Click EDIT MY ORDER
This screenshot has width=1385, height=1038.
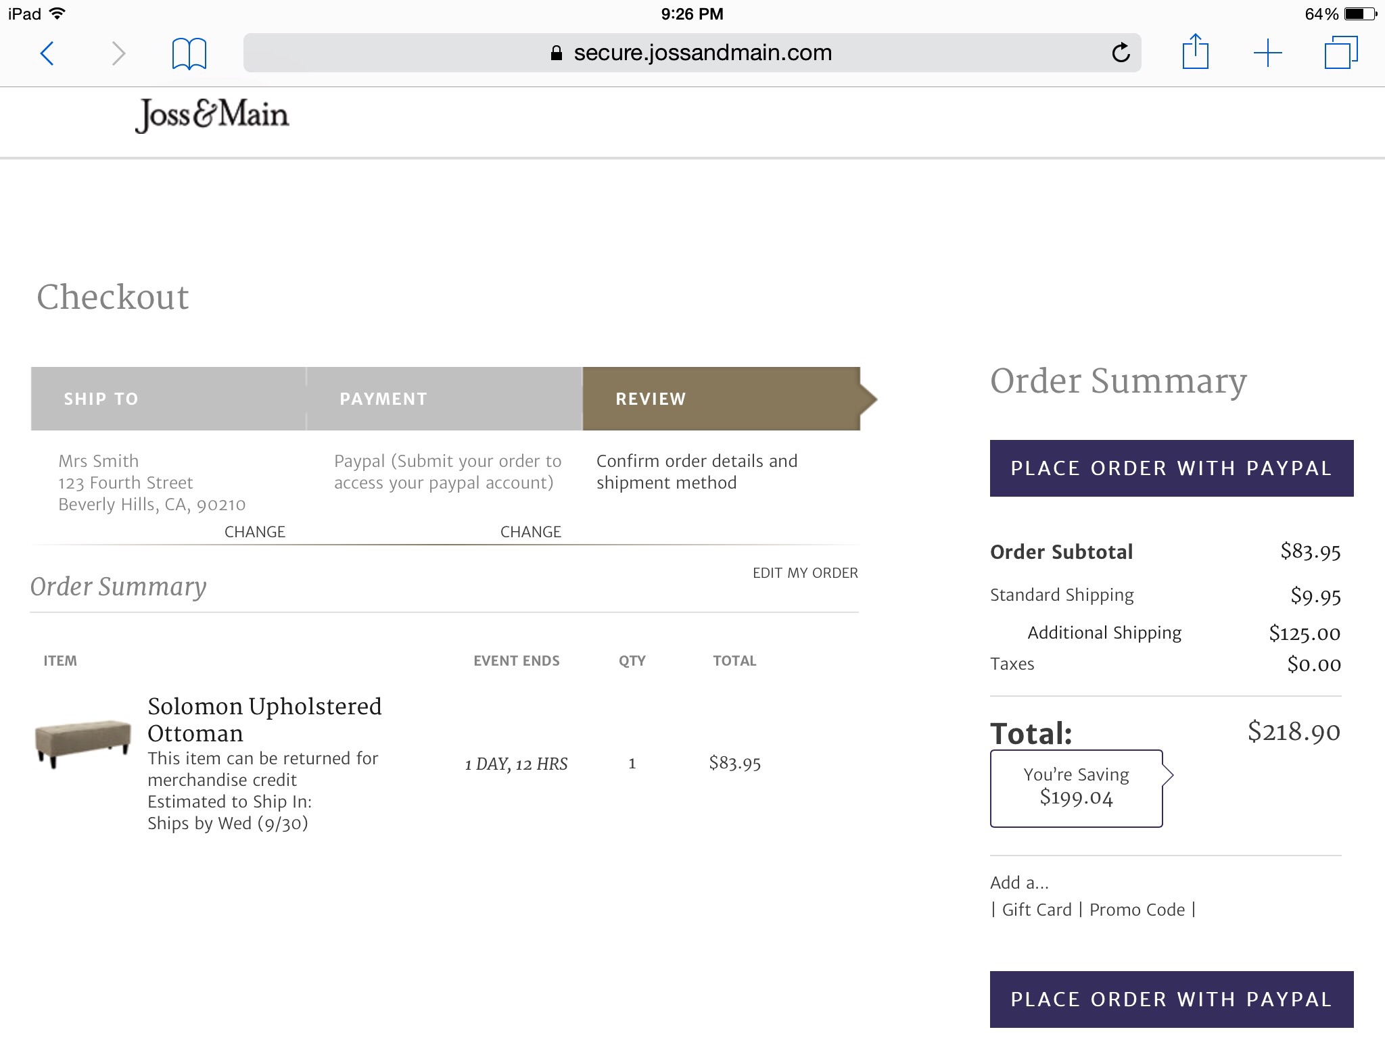tap(805, 572)
